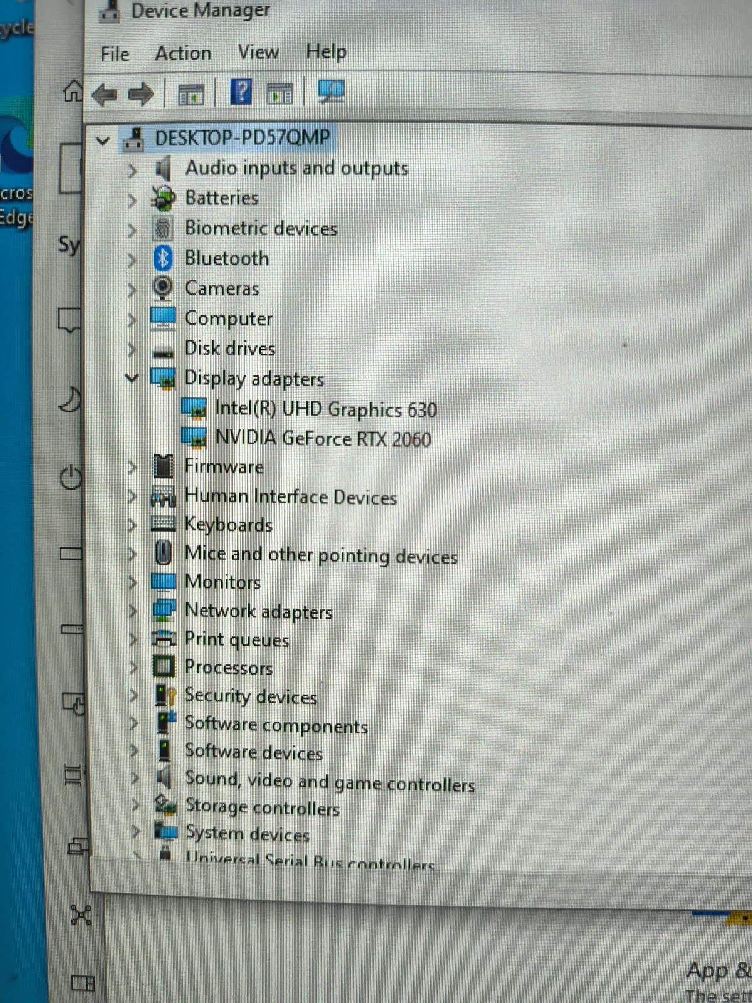This screenshot has width=752, height=1003.
Task: Click the Keyboards icon
Action: [x=164, y=524]
